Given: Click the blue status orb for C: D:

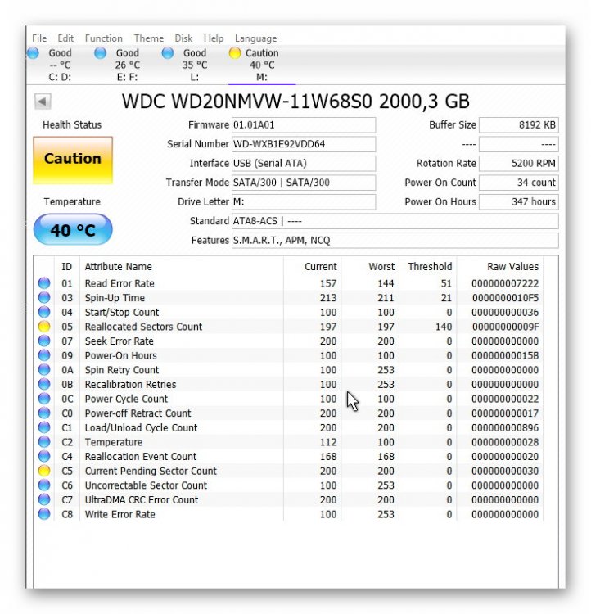Looking at the screenshot, I should pyautogui.click(x=33, y=53).
